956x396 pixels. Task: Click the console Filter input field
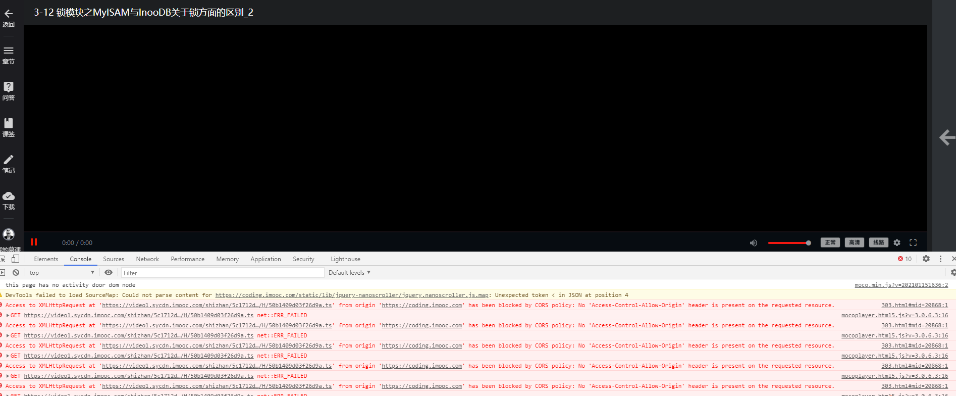(222, 273)
